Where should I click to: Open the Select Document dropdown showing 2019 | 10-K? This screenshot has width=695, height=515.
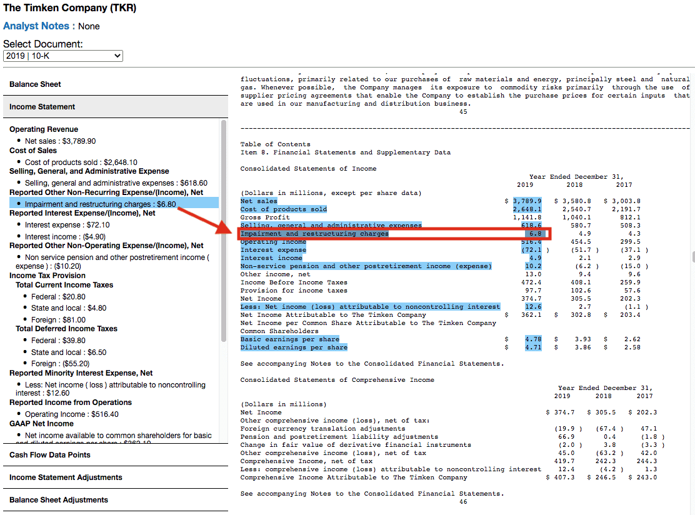[x=63, y=56]
